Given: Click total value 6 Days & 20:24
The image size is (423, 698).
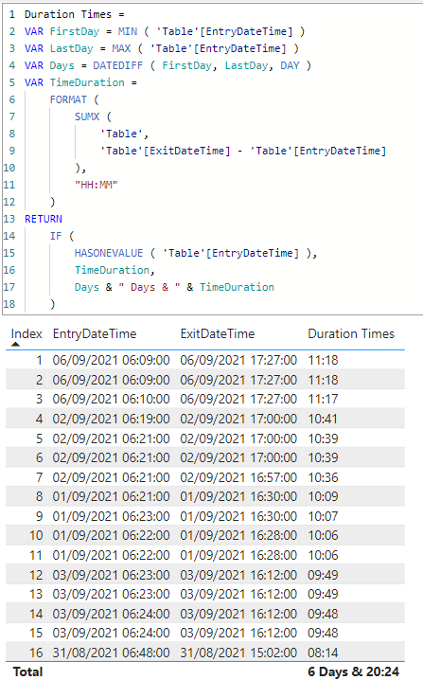Looking at the screenshot, I should [x=353, y=671].
